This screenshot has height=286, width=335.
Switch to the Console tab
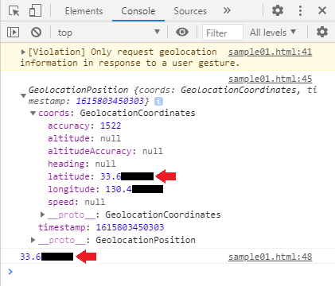(138, 11)
